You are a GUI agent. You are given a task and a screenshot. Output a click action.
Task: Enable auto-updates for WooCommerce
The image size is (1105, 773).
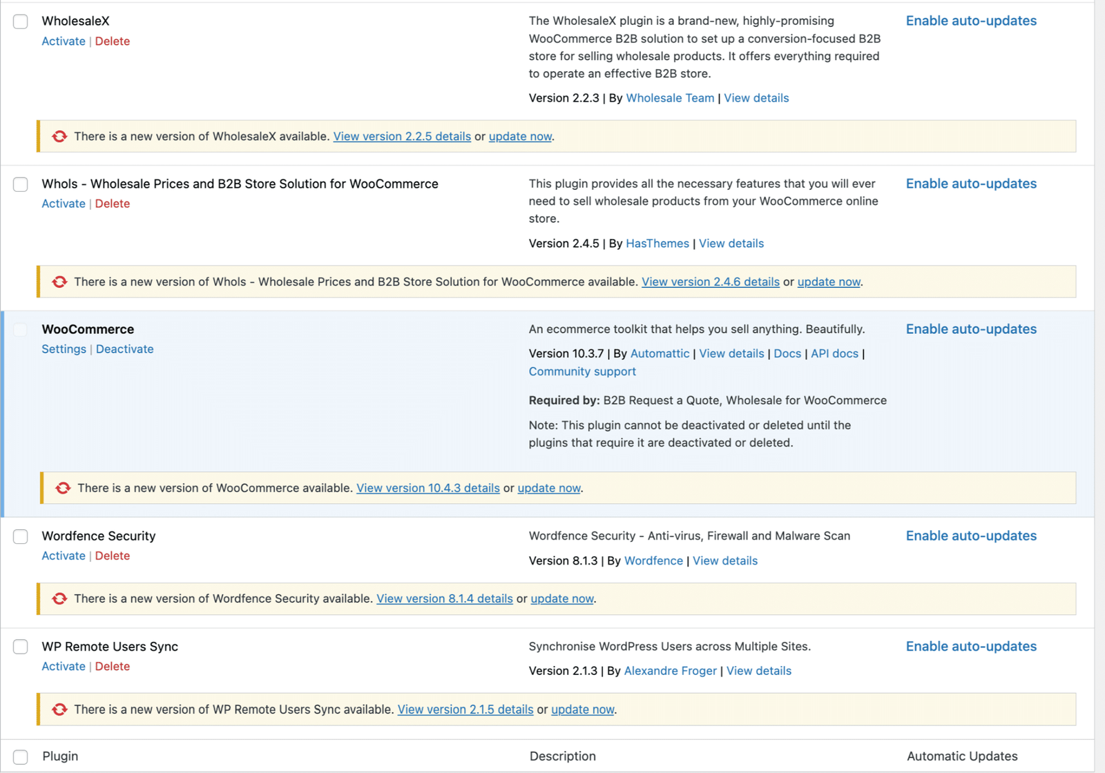click(971, 329)
